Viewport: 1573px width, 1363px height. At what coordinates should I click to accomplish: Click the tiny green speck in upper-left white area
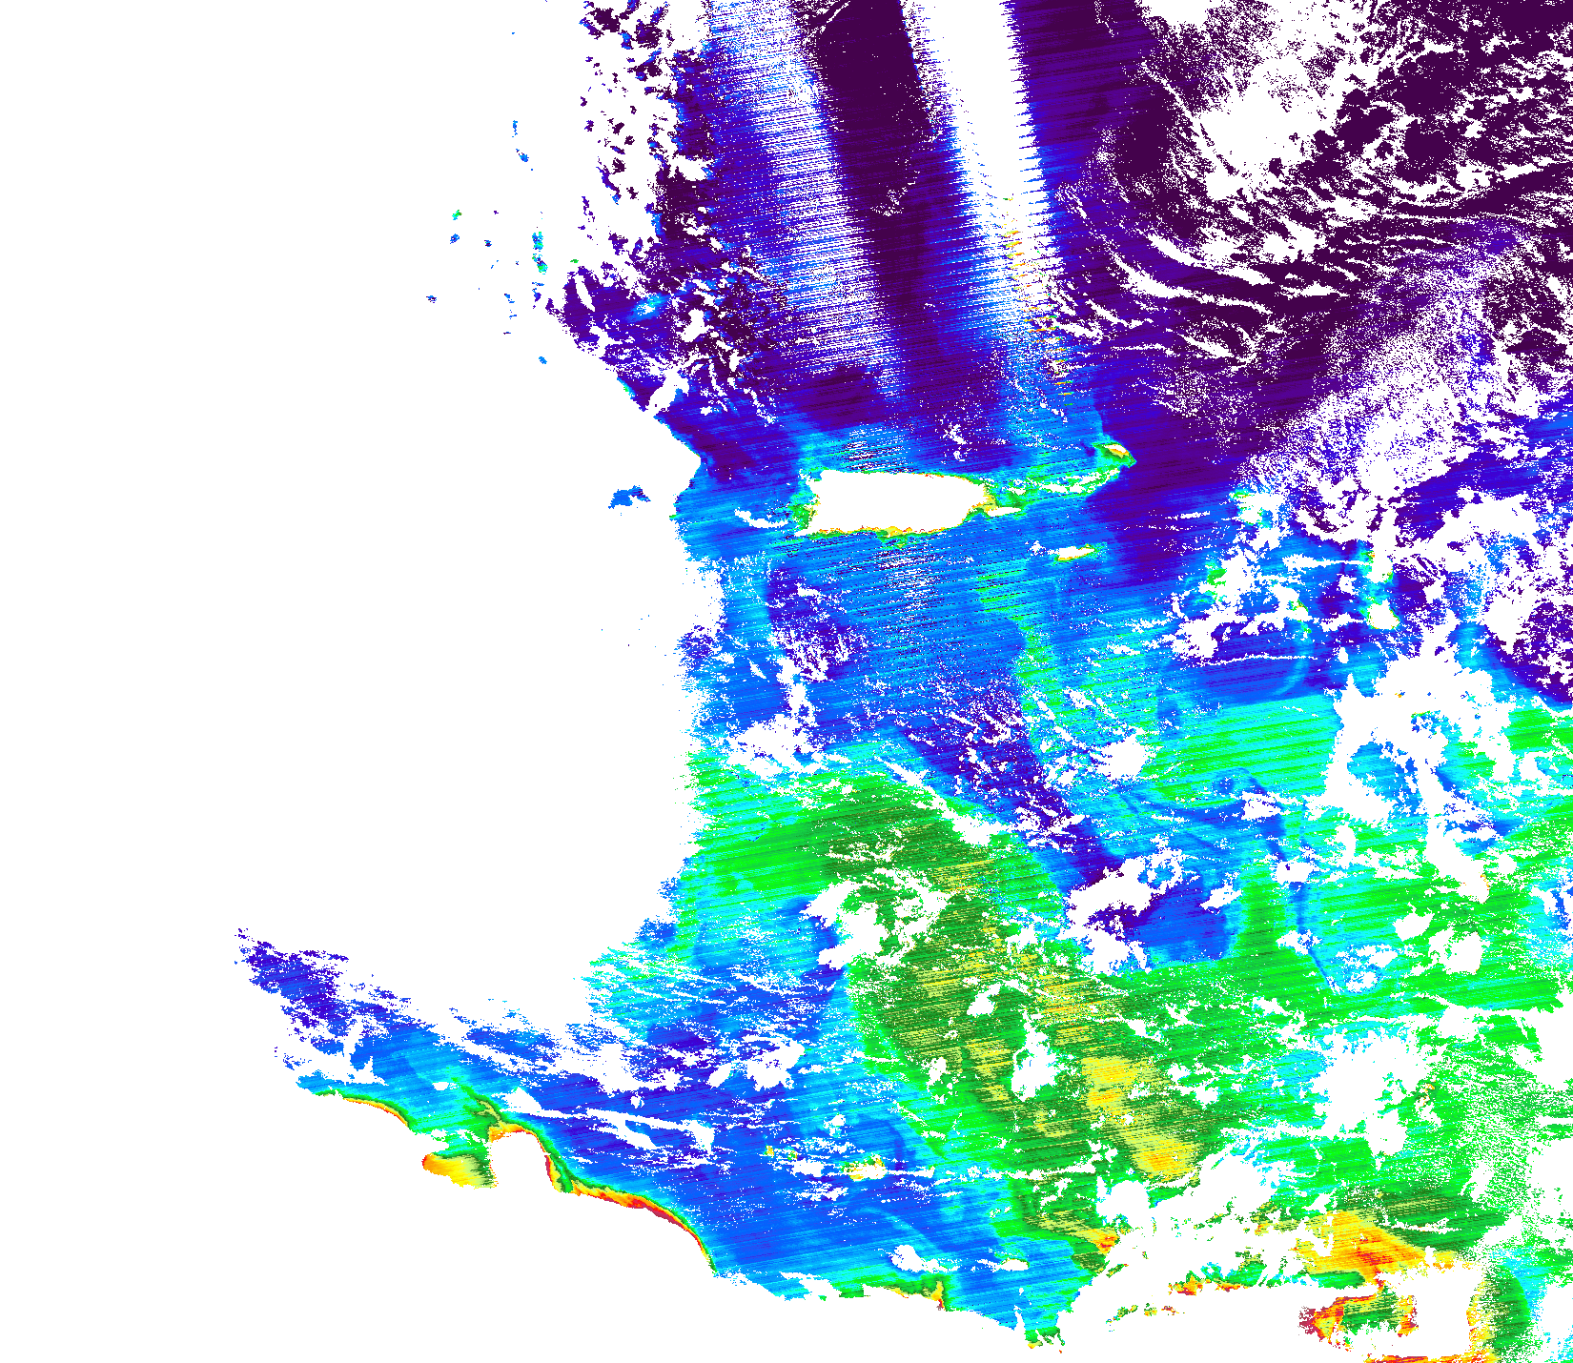click(456, 214)
